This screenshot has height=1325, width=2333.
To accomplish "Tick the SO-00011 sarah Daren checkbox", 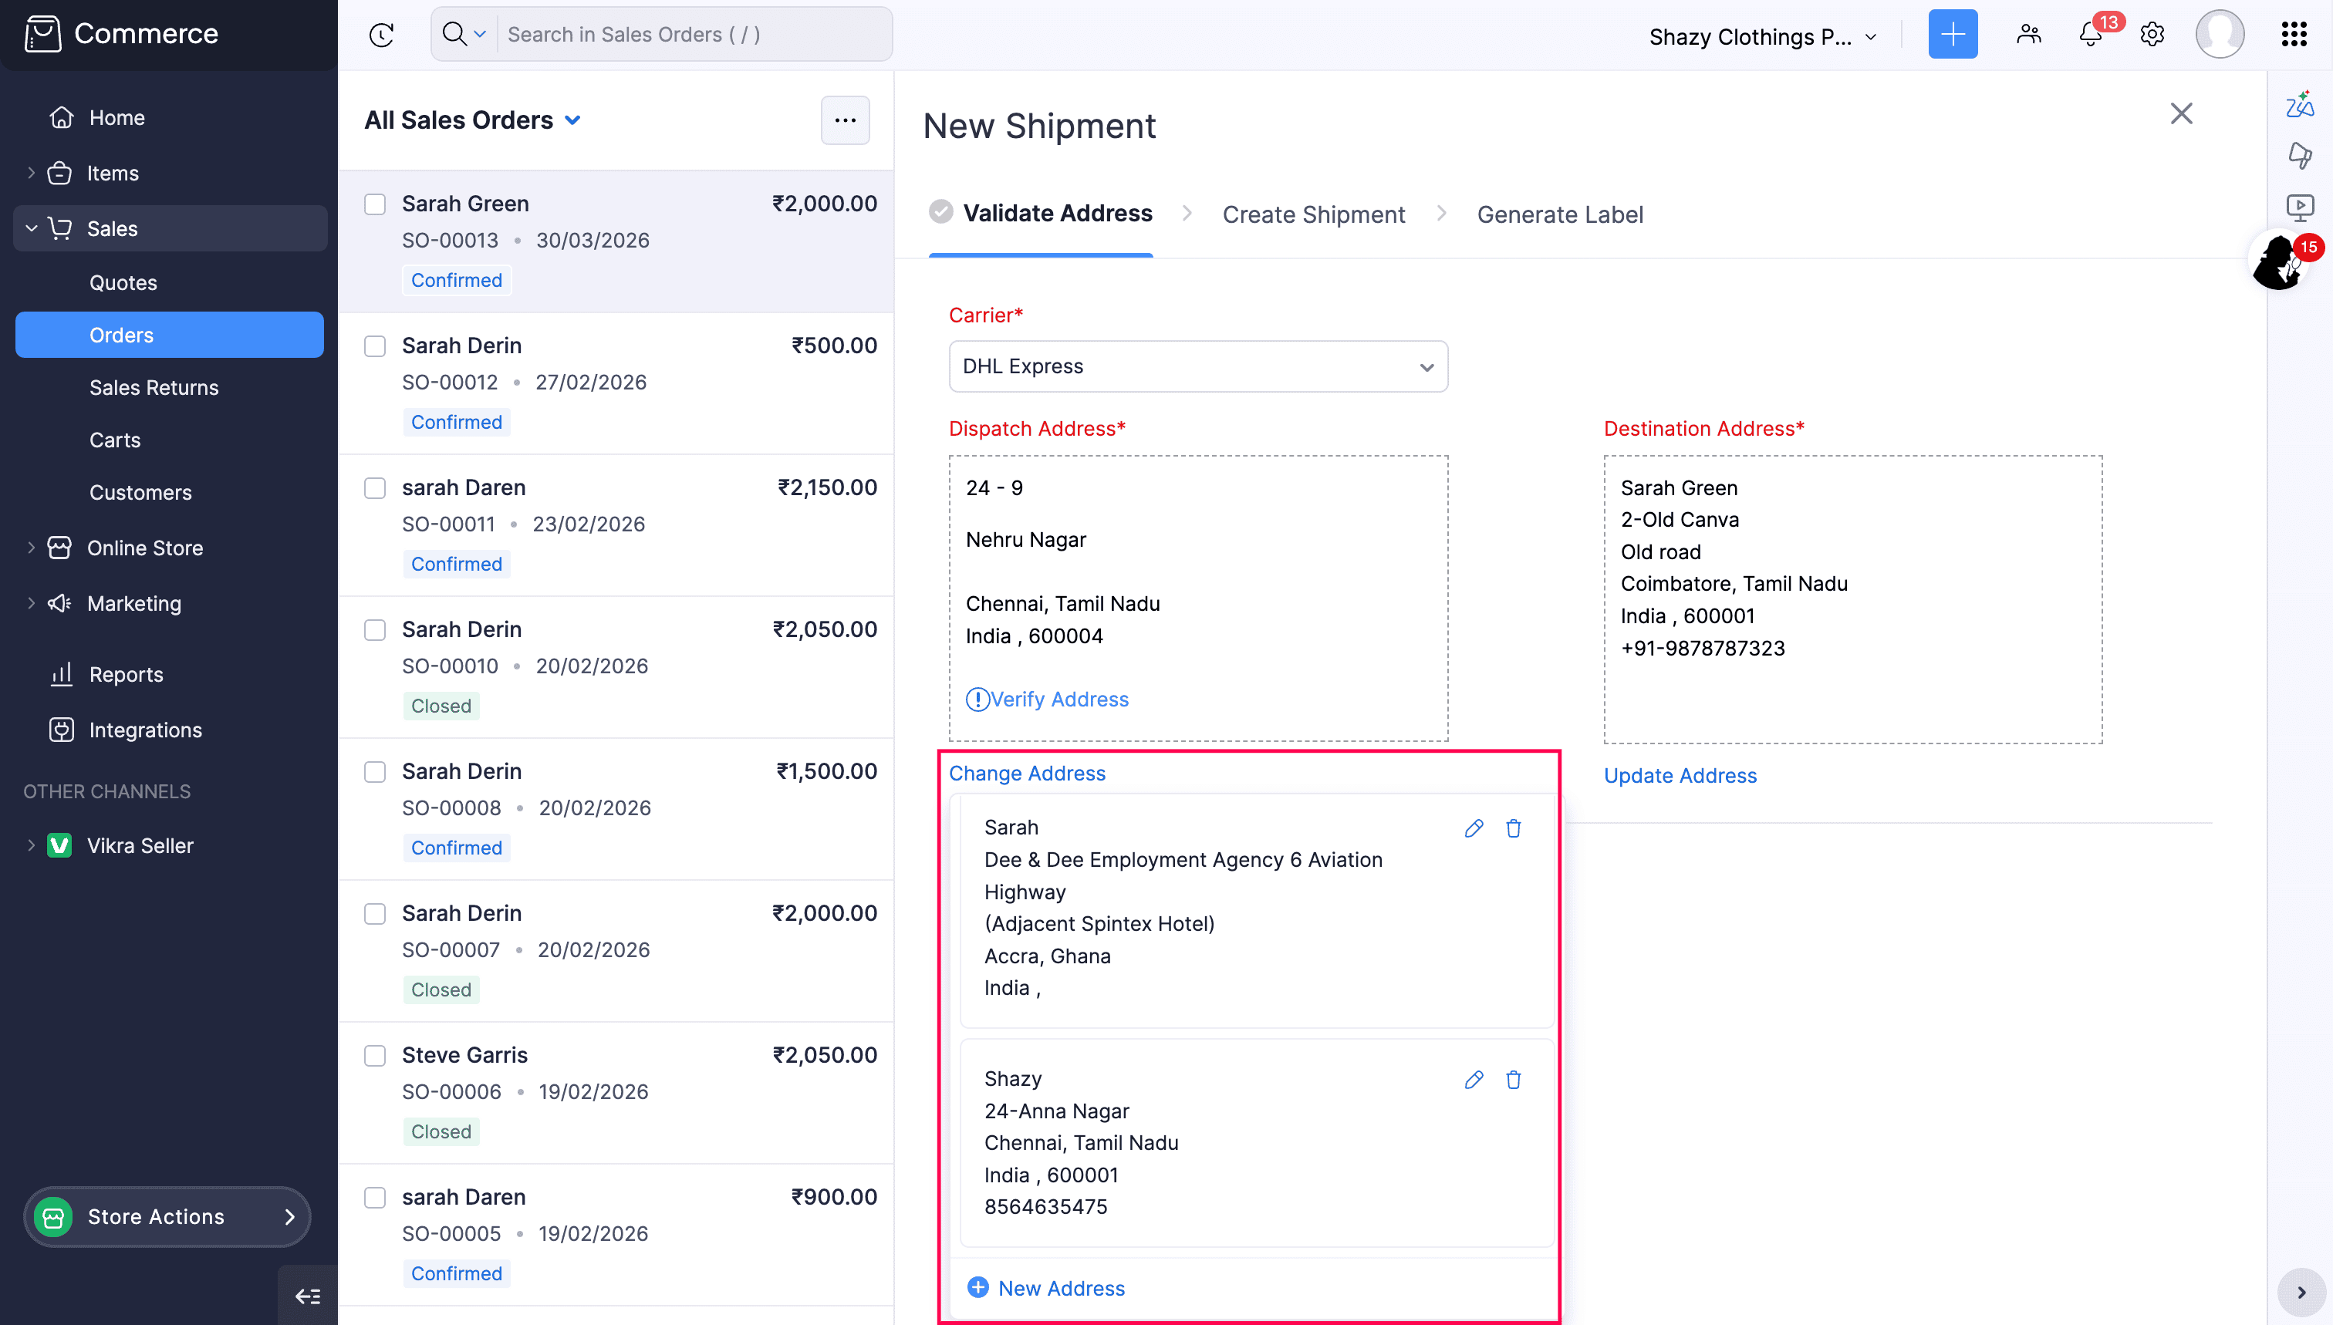I will (x=375, y=487).
